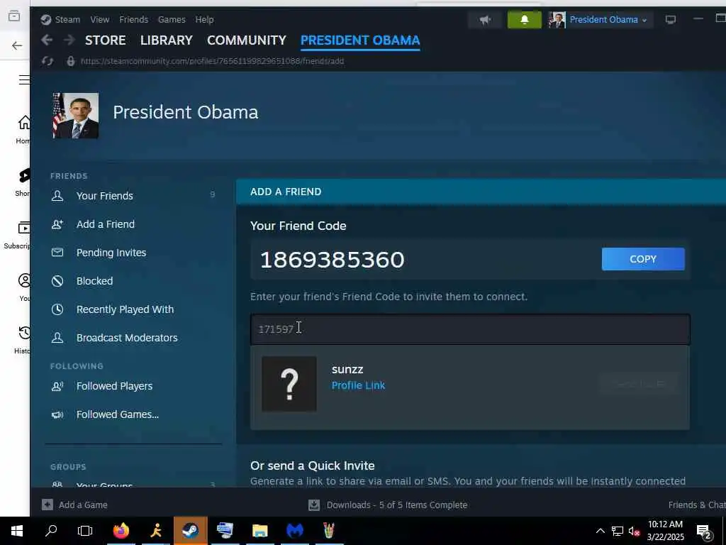Image resolution: width=726 pixels, height=545 pixels.
Task: Go to the STORE tab
Action: pyautogui.click(x=105, y=40)
